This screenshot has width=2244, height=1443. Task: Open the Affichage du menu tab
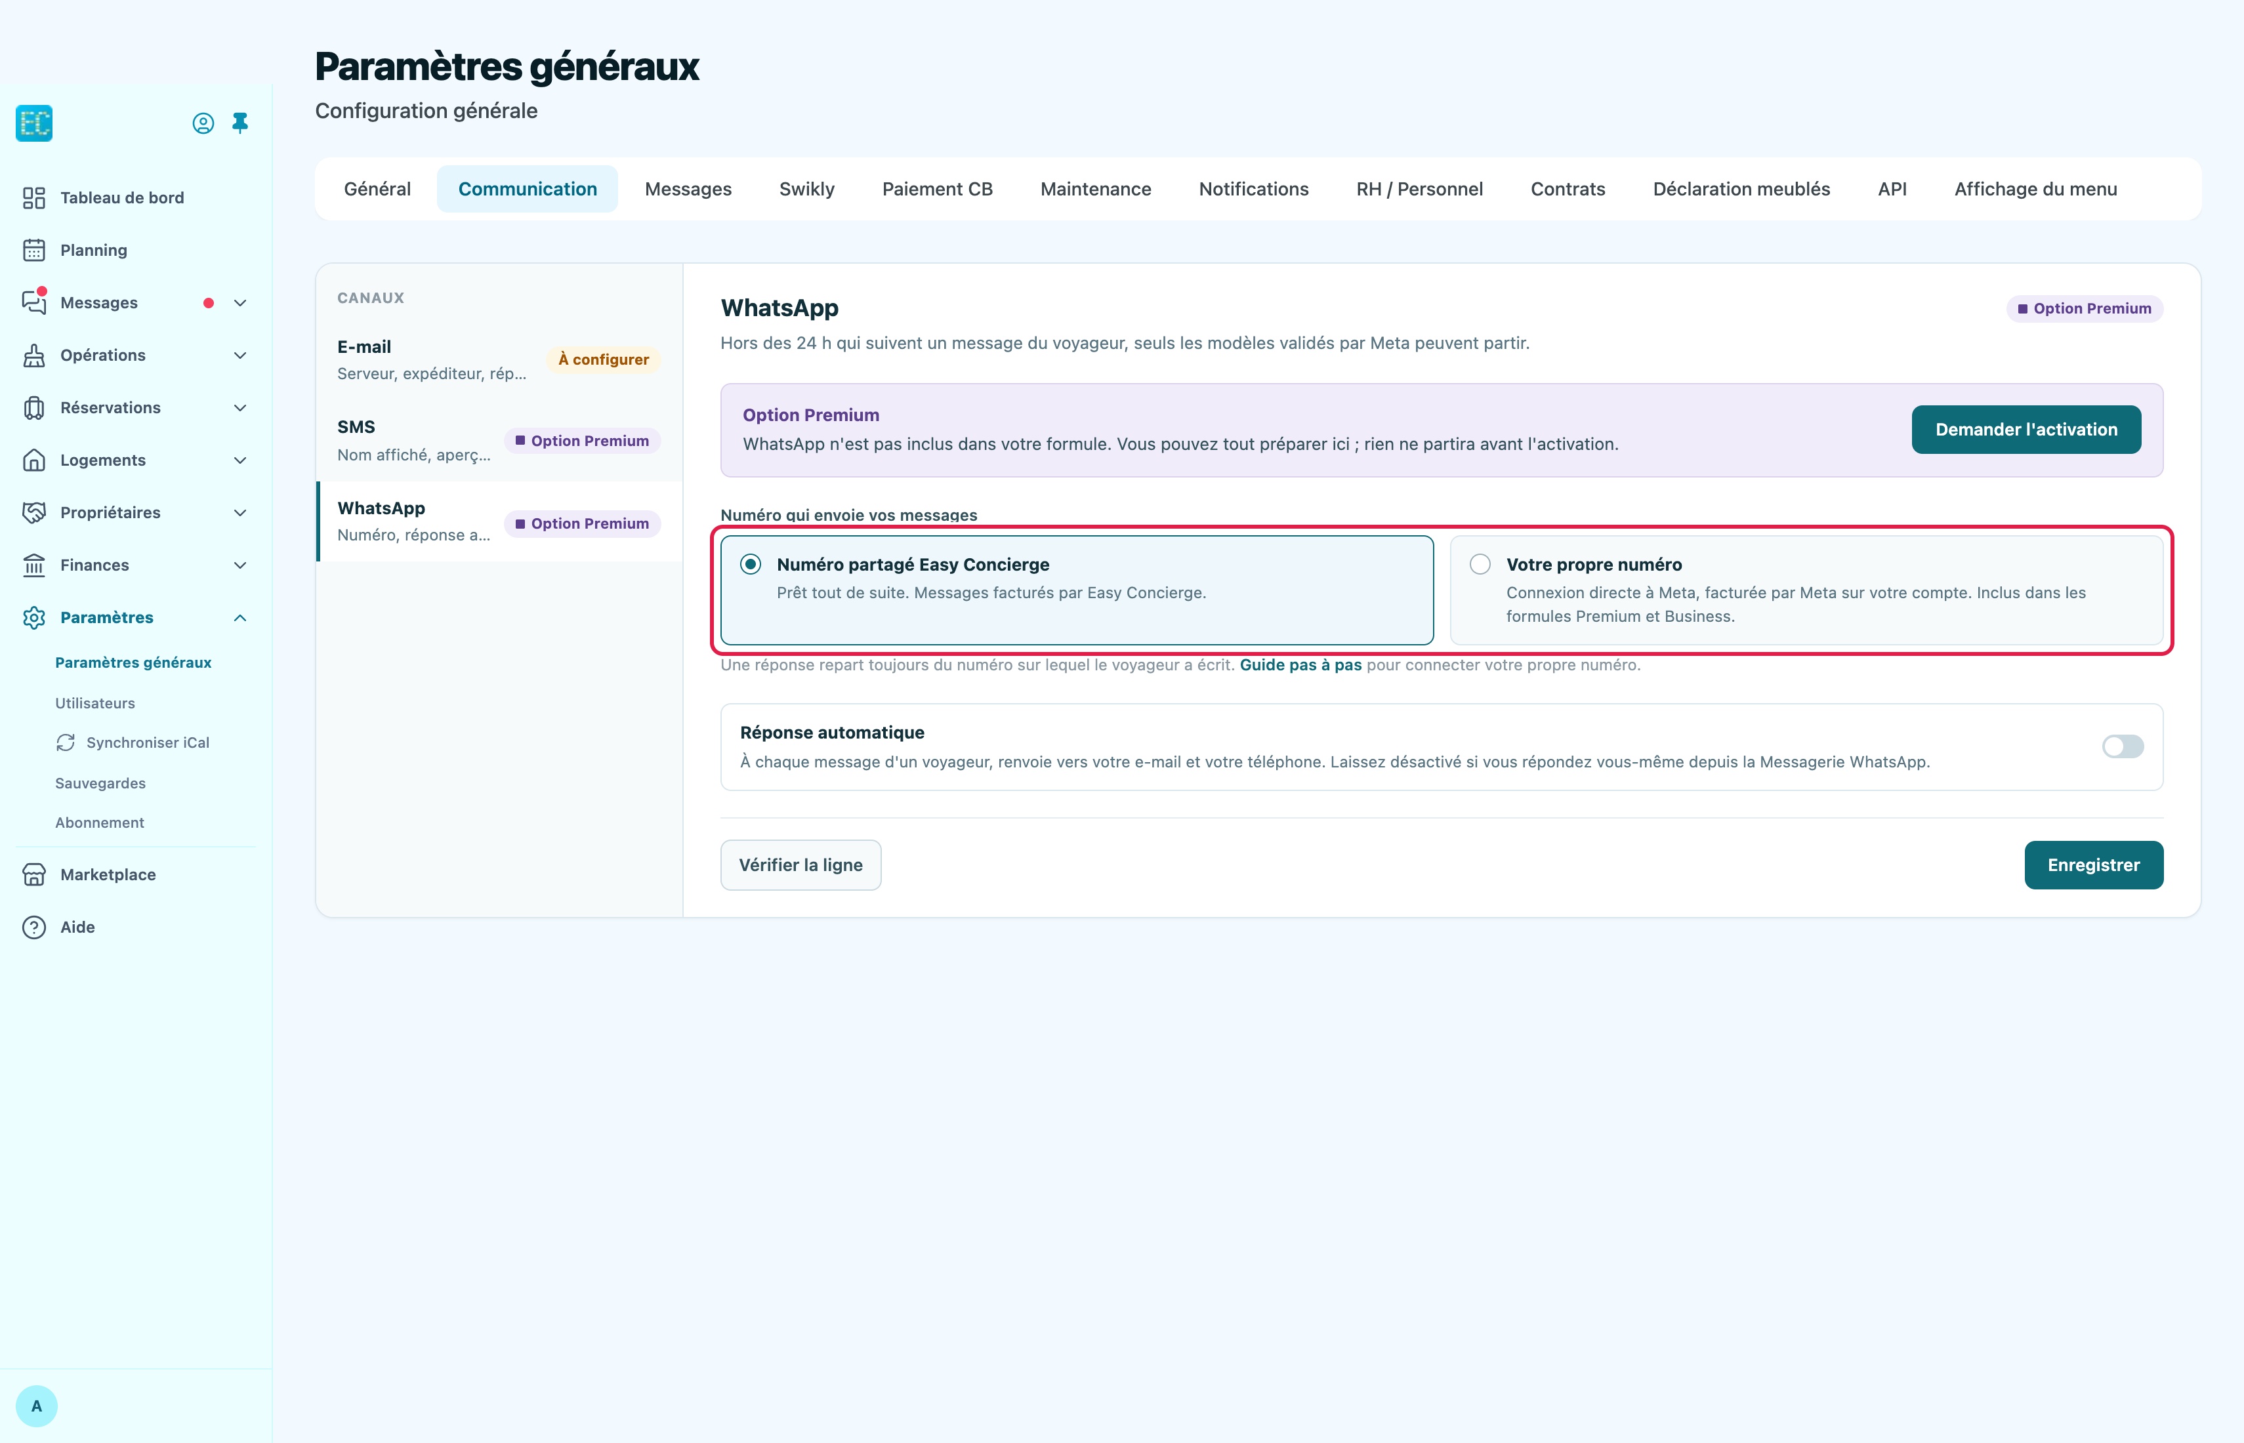coord(2035,190)
